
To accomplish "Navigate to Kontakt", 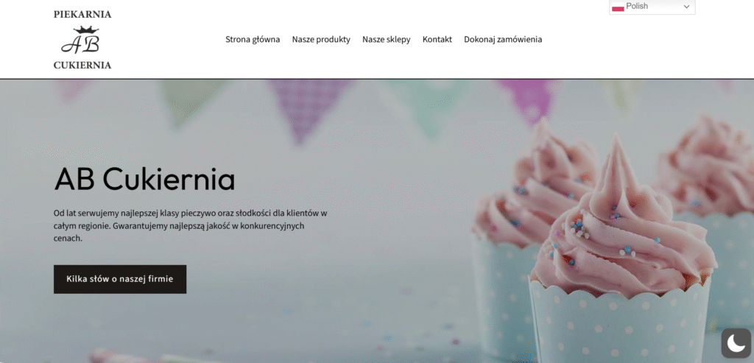I will click(437, 40).
